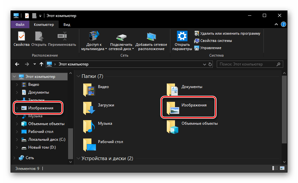Click the Свойства ribbon icon
Image resolution: width=298 pixels, height=183 pixels.
point(21,37)
